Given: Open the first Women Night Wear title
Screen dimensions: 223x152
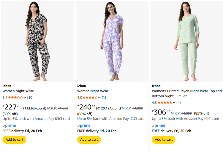Looking at the screenshot, I should [x=18, y=91].
